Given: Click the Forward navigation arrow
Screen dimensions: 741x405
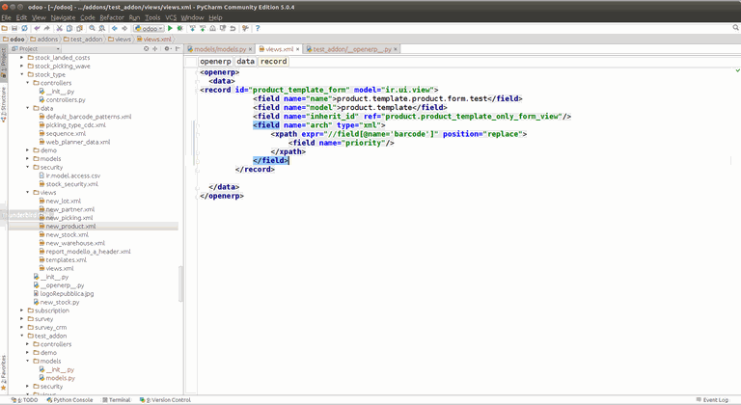Looking at the screenshot, I should (124, 28).
